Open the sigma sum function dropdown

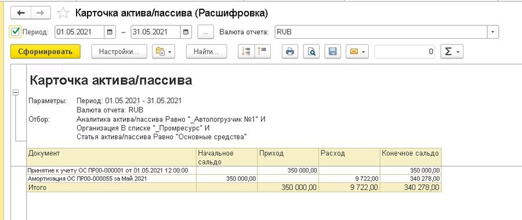click(x=452, y=52)
